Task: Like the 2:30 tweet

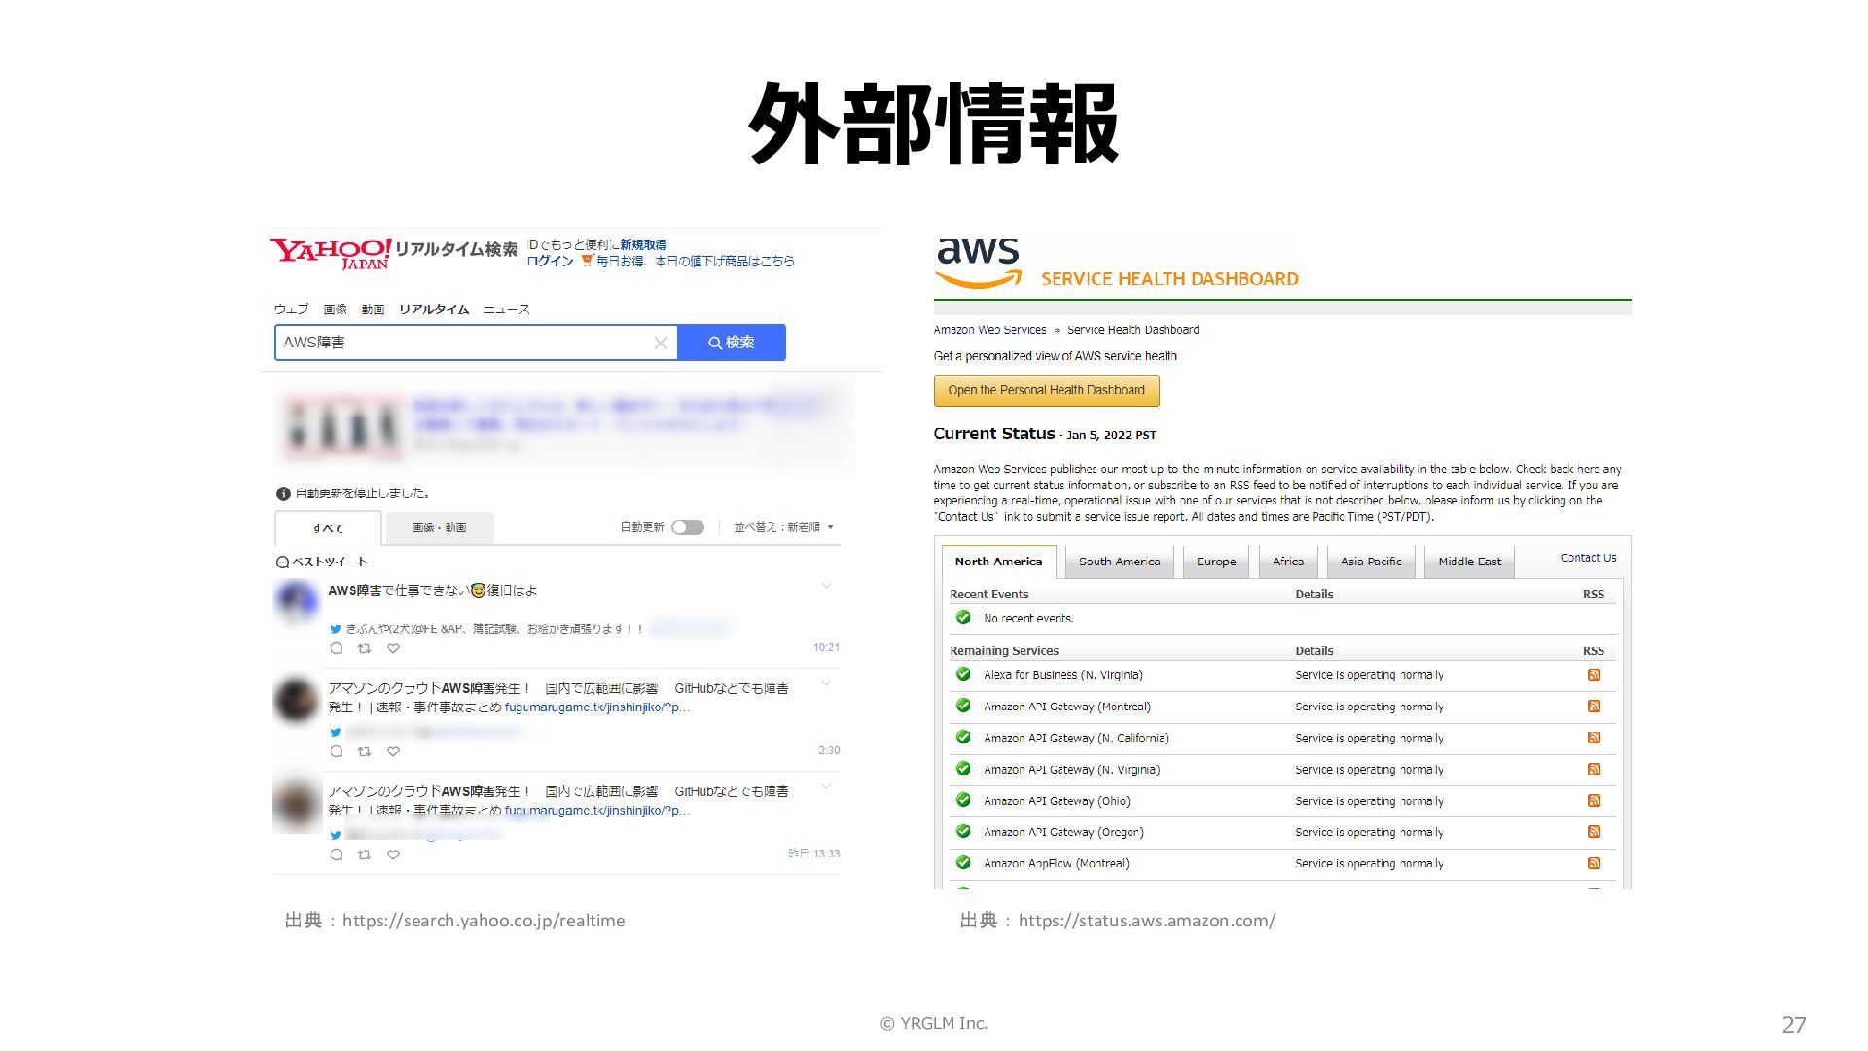Action: click(x=393, y=751)
